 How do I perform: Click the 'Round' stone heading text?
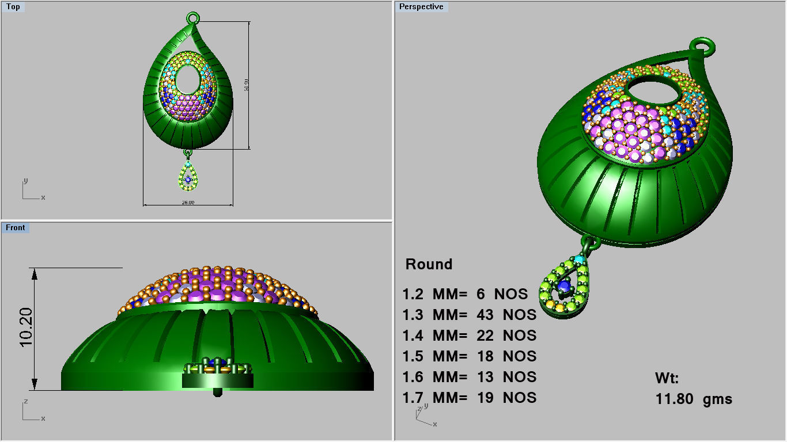coord(429,264)
